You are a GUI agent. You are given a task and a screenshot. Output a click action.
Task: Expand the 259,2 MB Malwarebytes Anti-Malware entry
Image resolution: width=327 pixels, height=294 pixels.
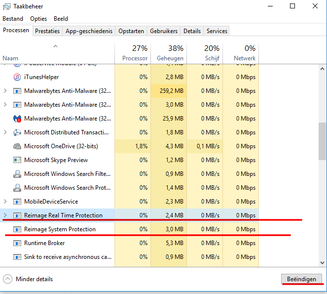coord(5,91)
